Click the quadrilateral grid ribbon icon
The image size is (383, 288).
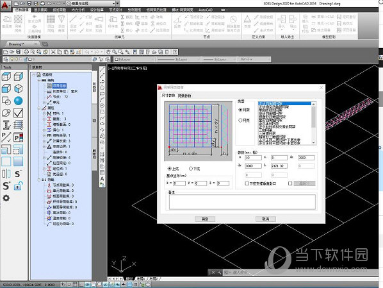pyautogui.click(x=51, y=19)
